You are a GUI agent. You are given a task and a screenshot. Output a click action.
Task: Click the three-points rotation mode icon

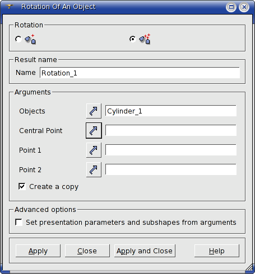145,39
